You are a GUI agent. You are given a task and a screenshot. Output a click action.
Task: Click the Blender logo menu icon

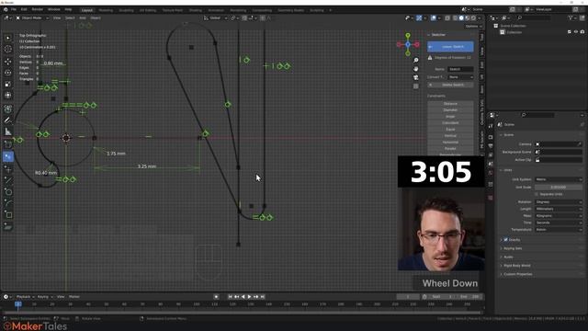(x=6, y=9)
